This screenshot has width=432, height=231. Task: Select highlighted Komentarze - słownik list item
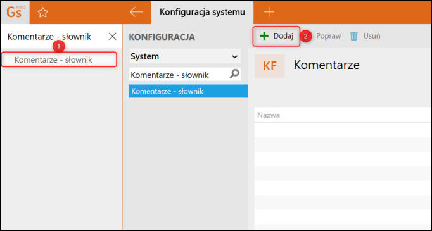(x=188, y=91)
